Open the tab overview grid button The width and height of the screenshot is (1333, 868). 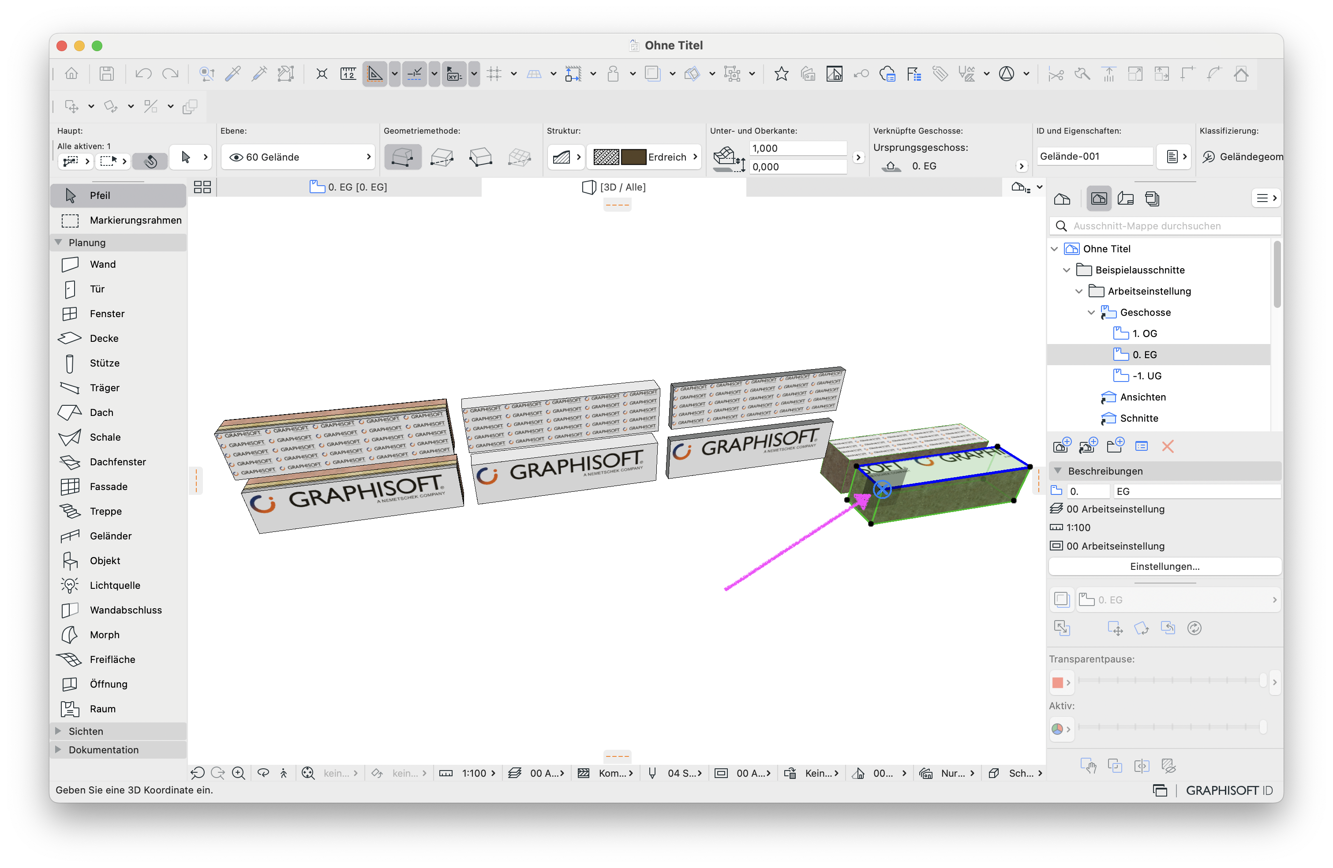pos(202,187)
